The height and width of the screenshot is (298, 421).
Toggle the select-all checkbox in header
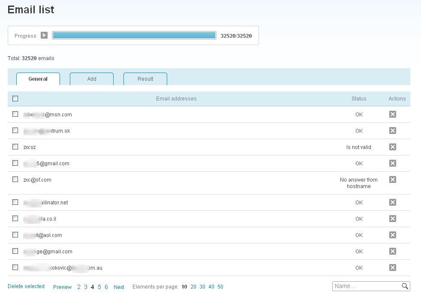point(15,98)
